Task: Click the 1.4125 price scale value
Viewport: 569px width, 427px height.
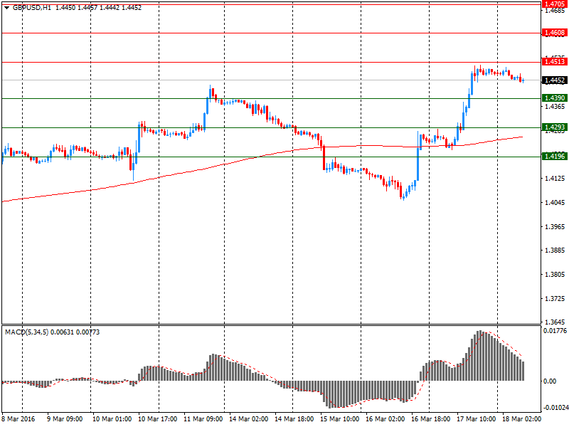Action: (555, 179)
